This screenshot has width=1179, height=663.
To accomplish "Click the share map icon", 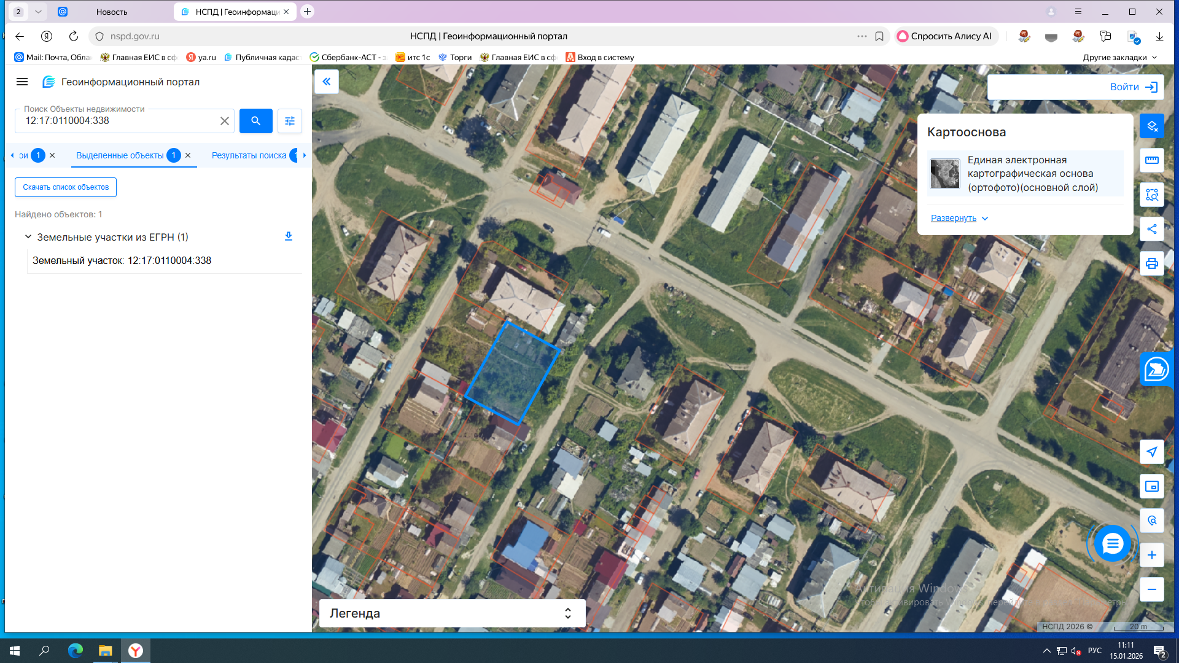I will pos(1151,229).
